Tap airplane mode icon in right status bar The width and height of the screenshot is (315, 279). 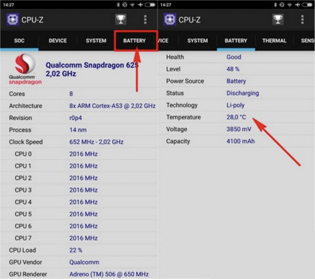pyautogui.click(x=297, y=5)
